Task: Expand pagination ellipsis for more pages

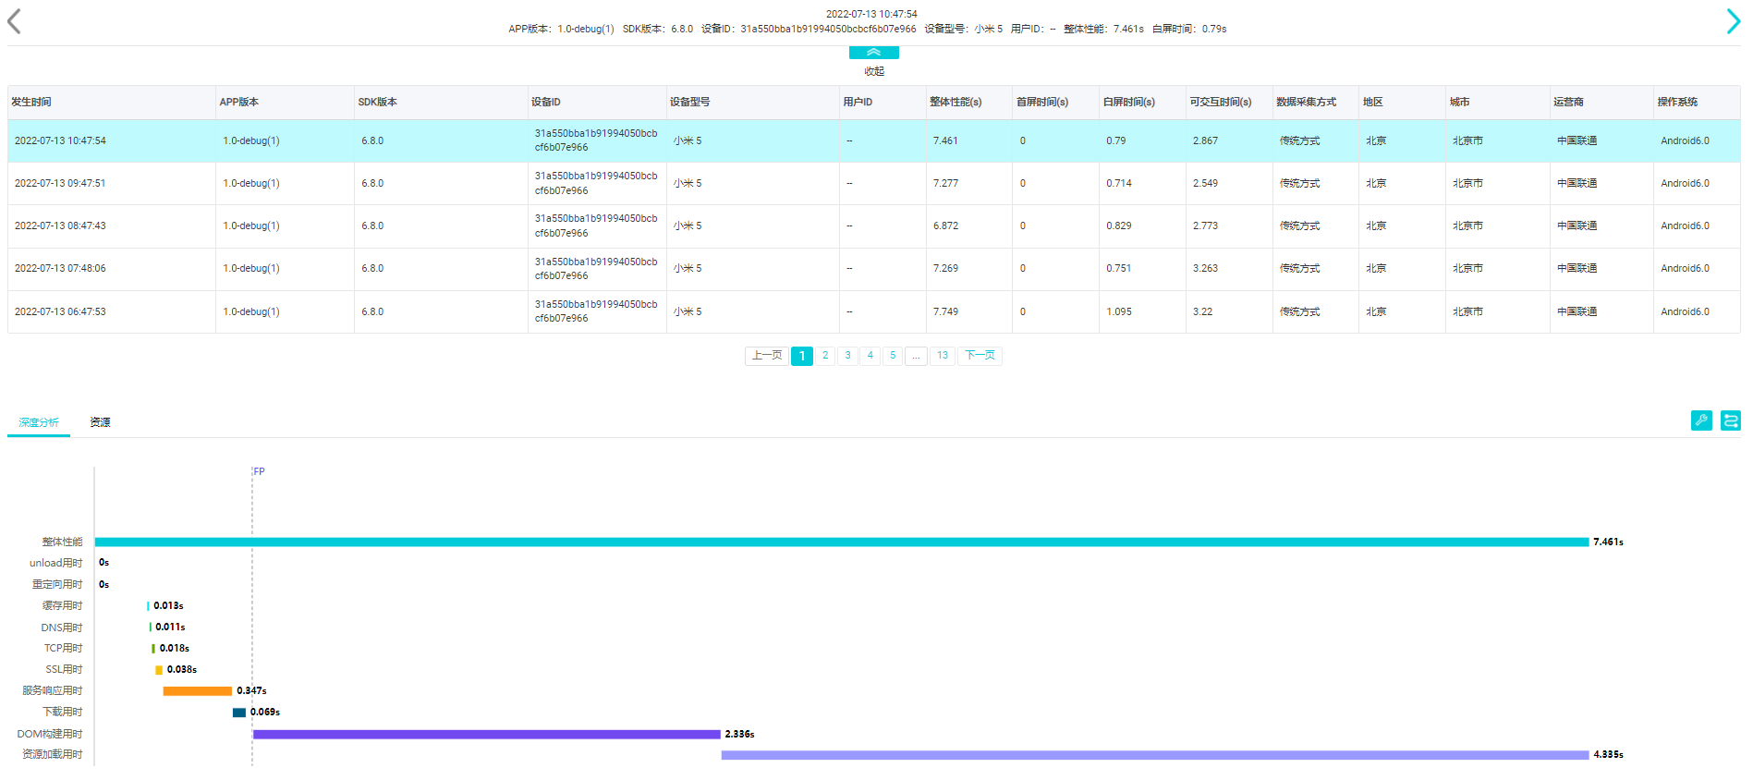Action: tap(916, 356)
